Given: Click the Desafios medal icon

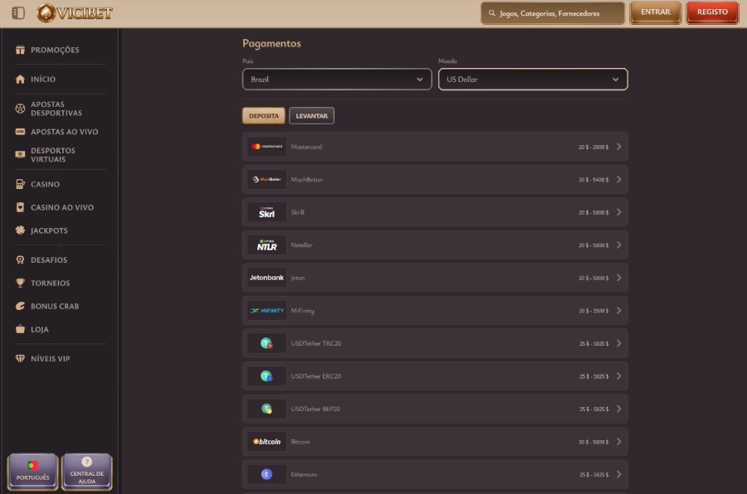Looking at the screenshot, I should click(x=20, y=260).
